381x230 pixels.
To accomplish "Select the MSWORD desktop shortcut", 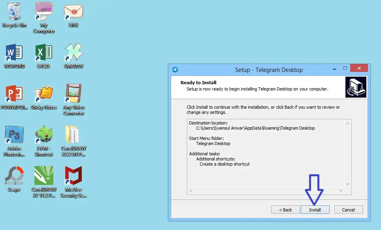I will coord(14,56).
